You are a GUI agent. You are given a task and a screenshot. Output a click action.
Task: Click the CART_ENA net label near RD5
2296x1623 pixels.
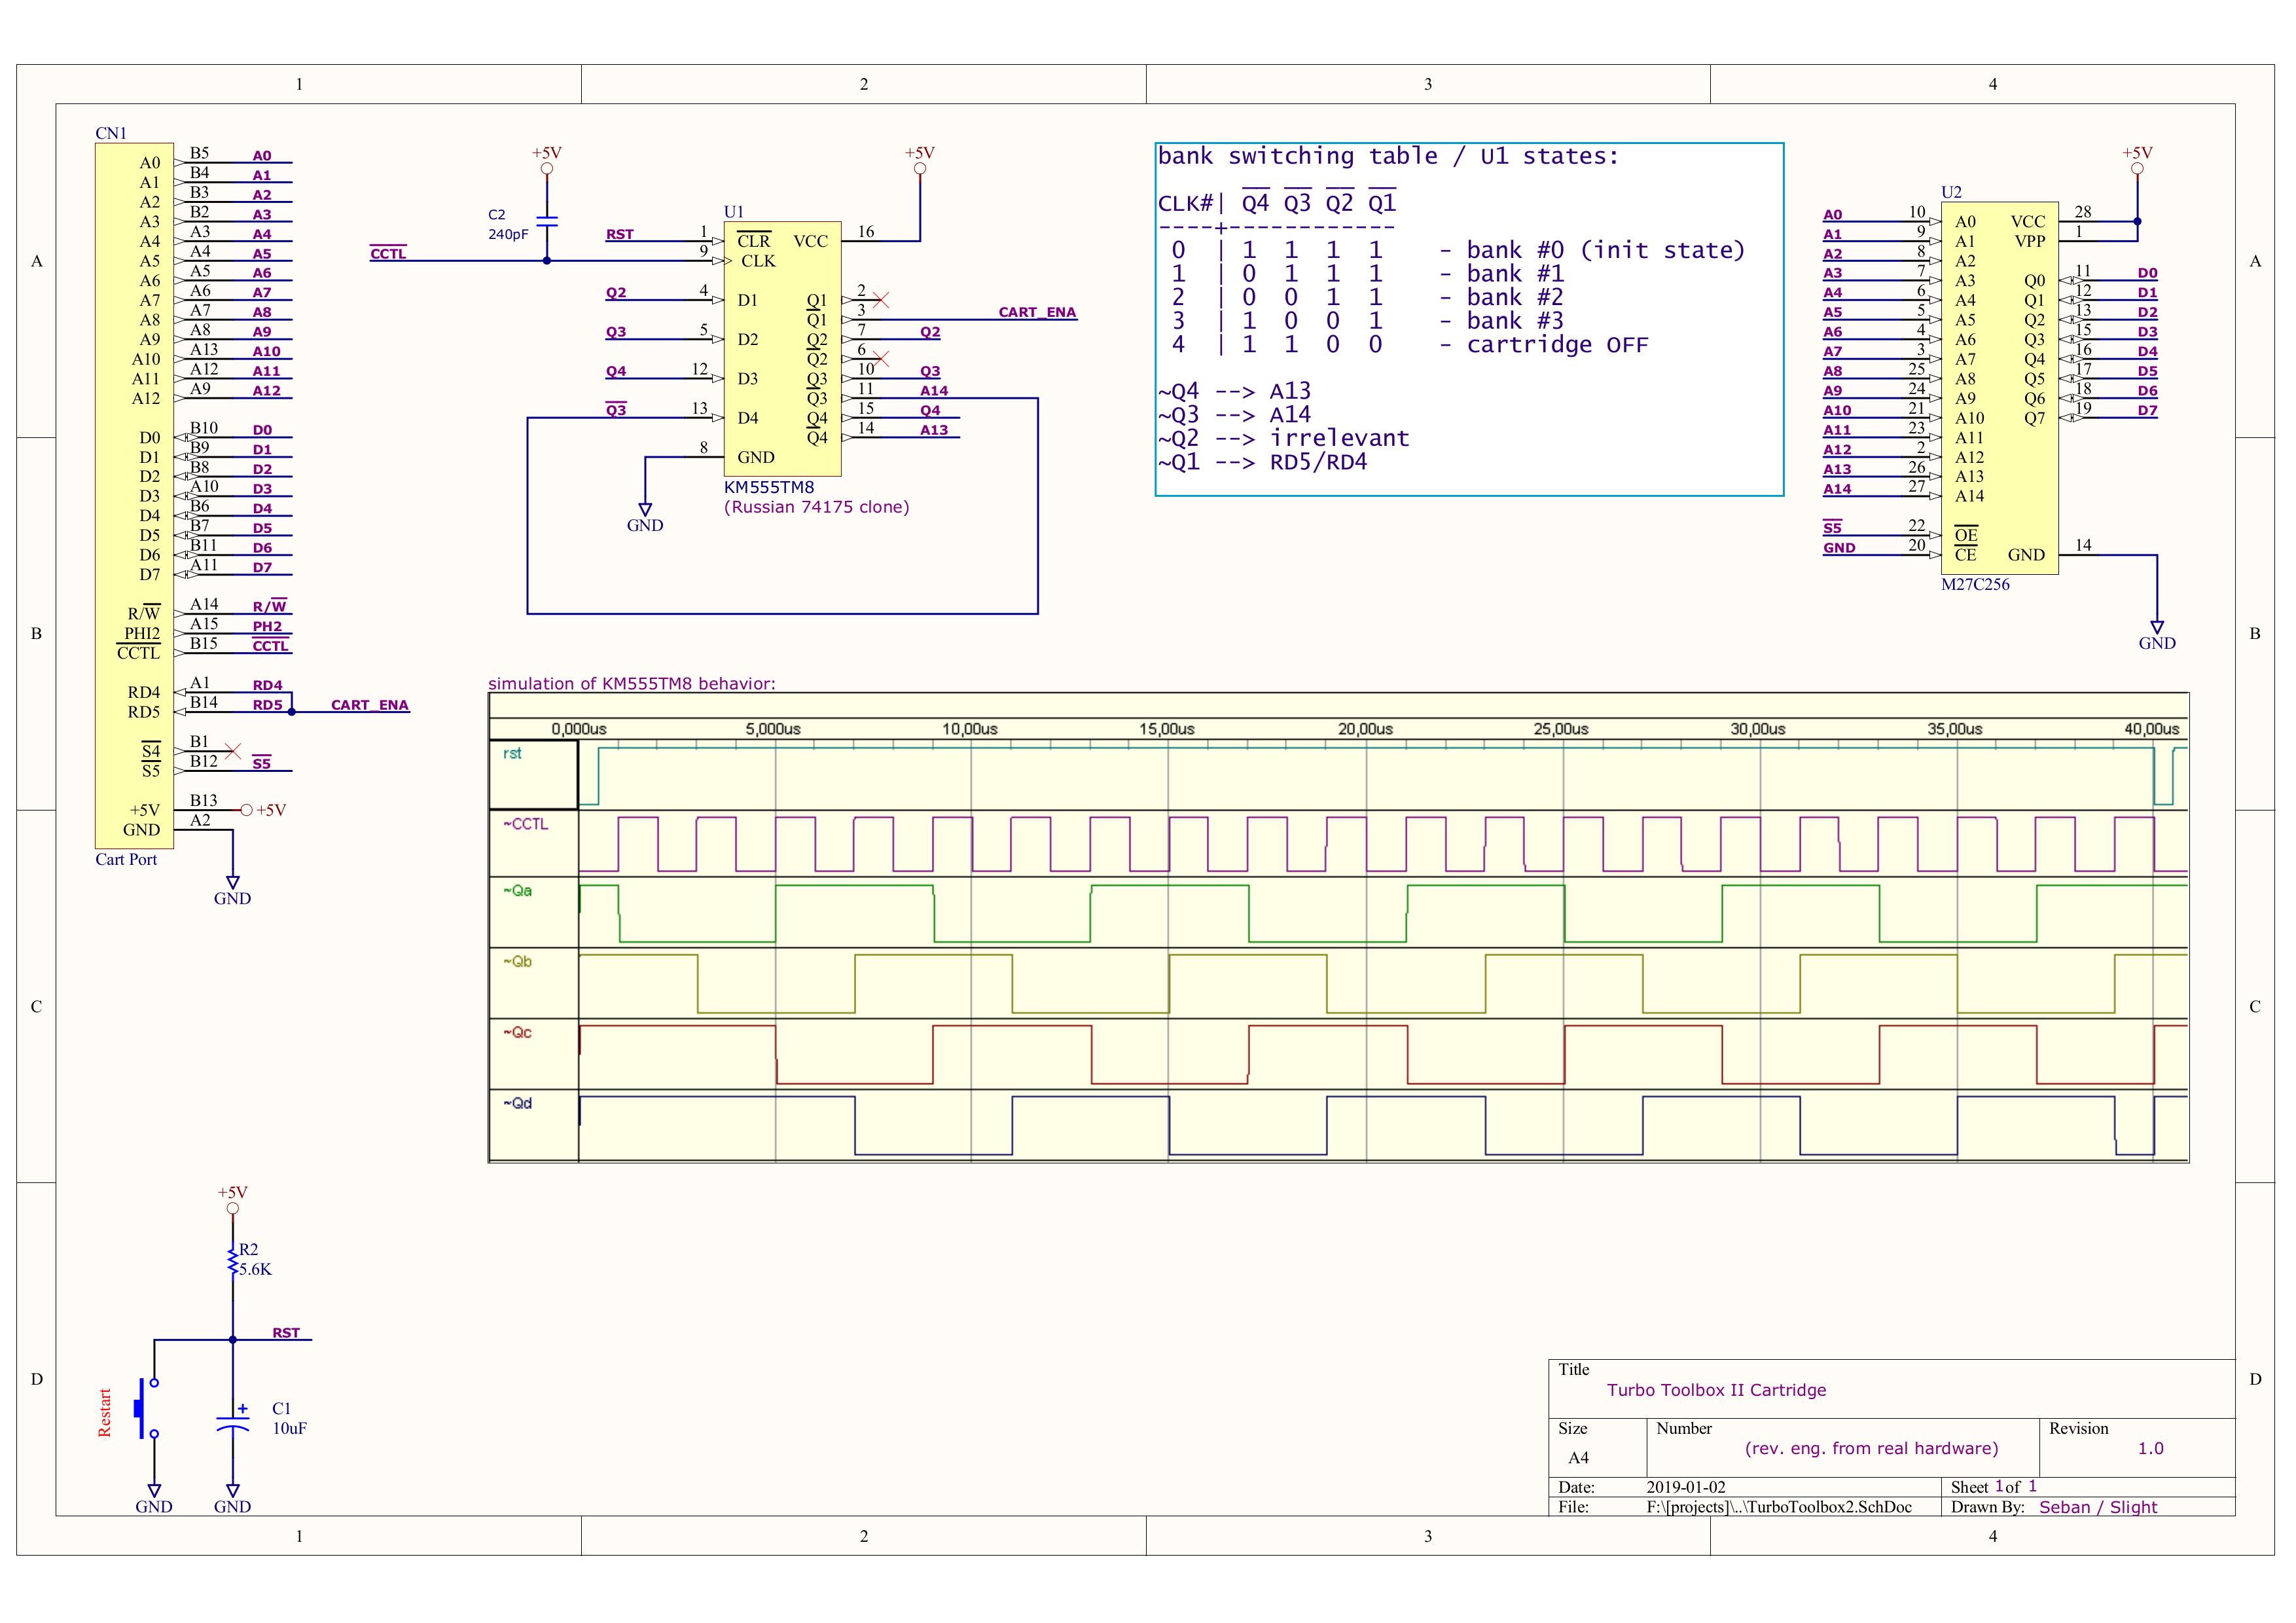tap(369, 705)
